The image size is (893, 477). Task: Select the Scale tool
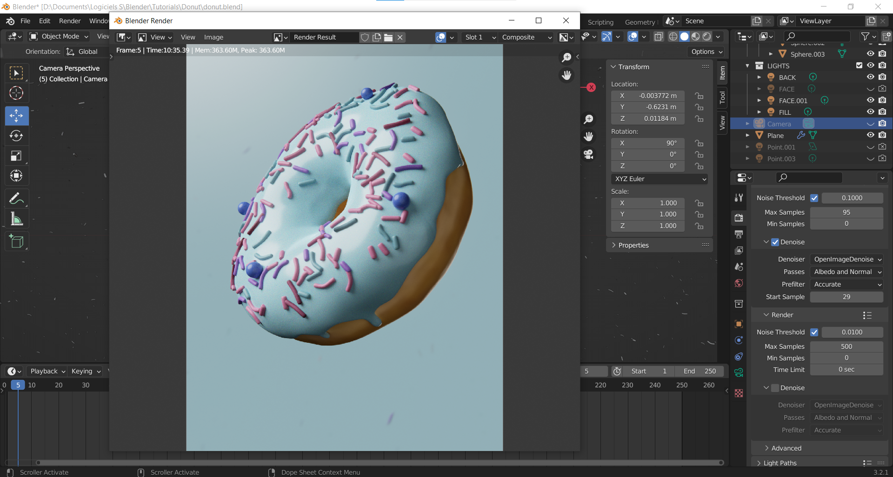[17, 156]
